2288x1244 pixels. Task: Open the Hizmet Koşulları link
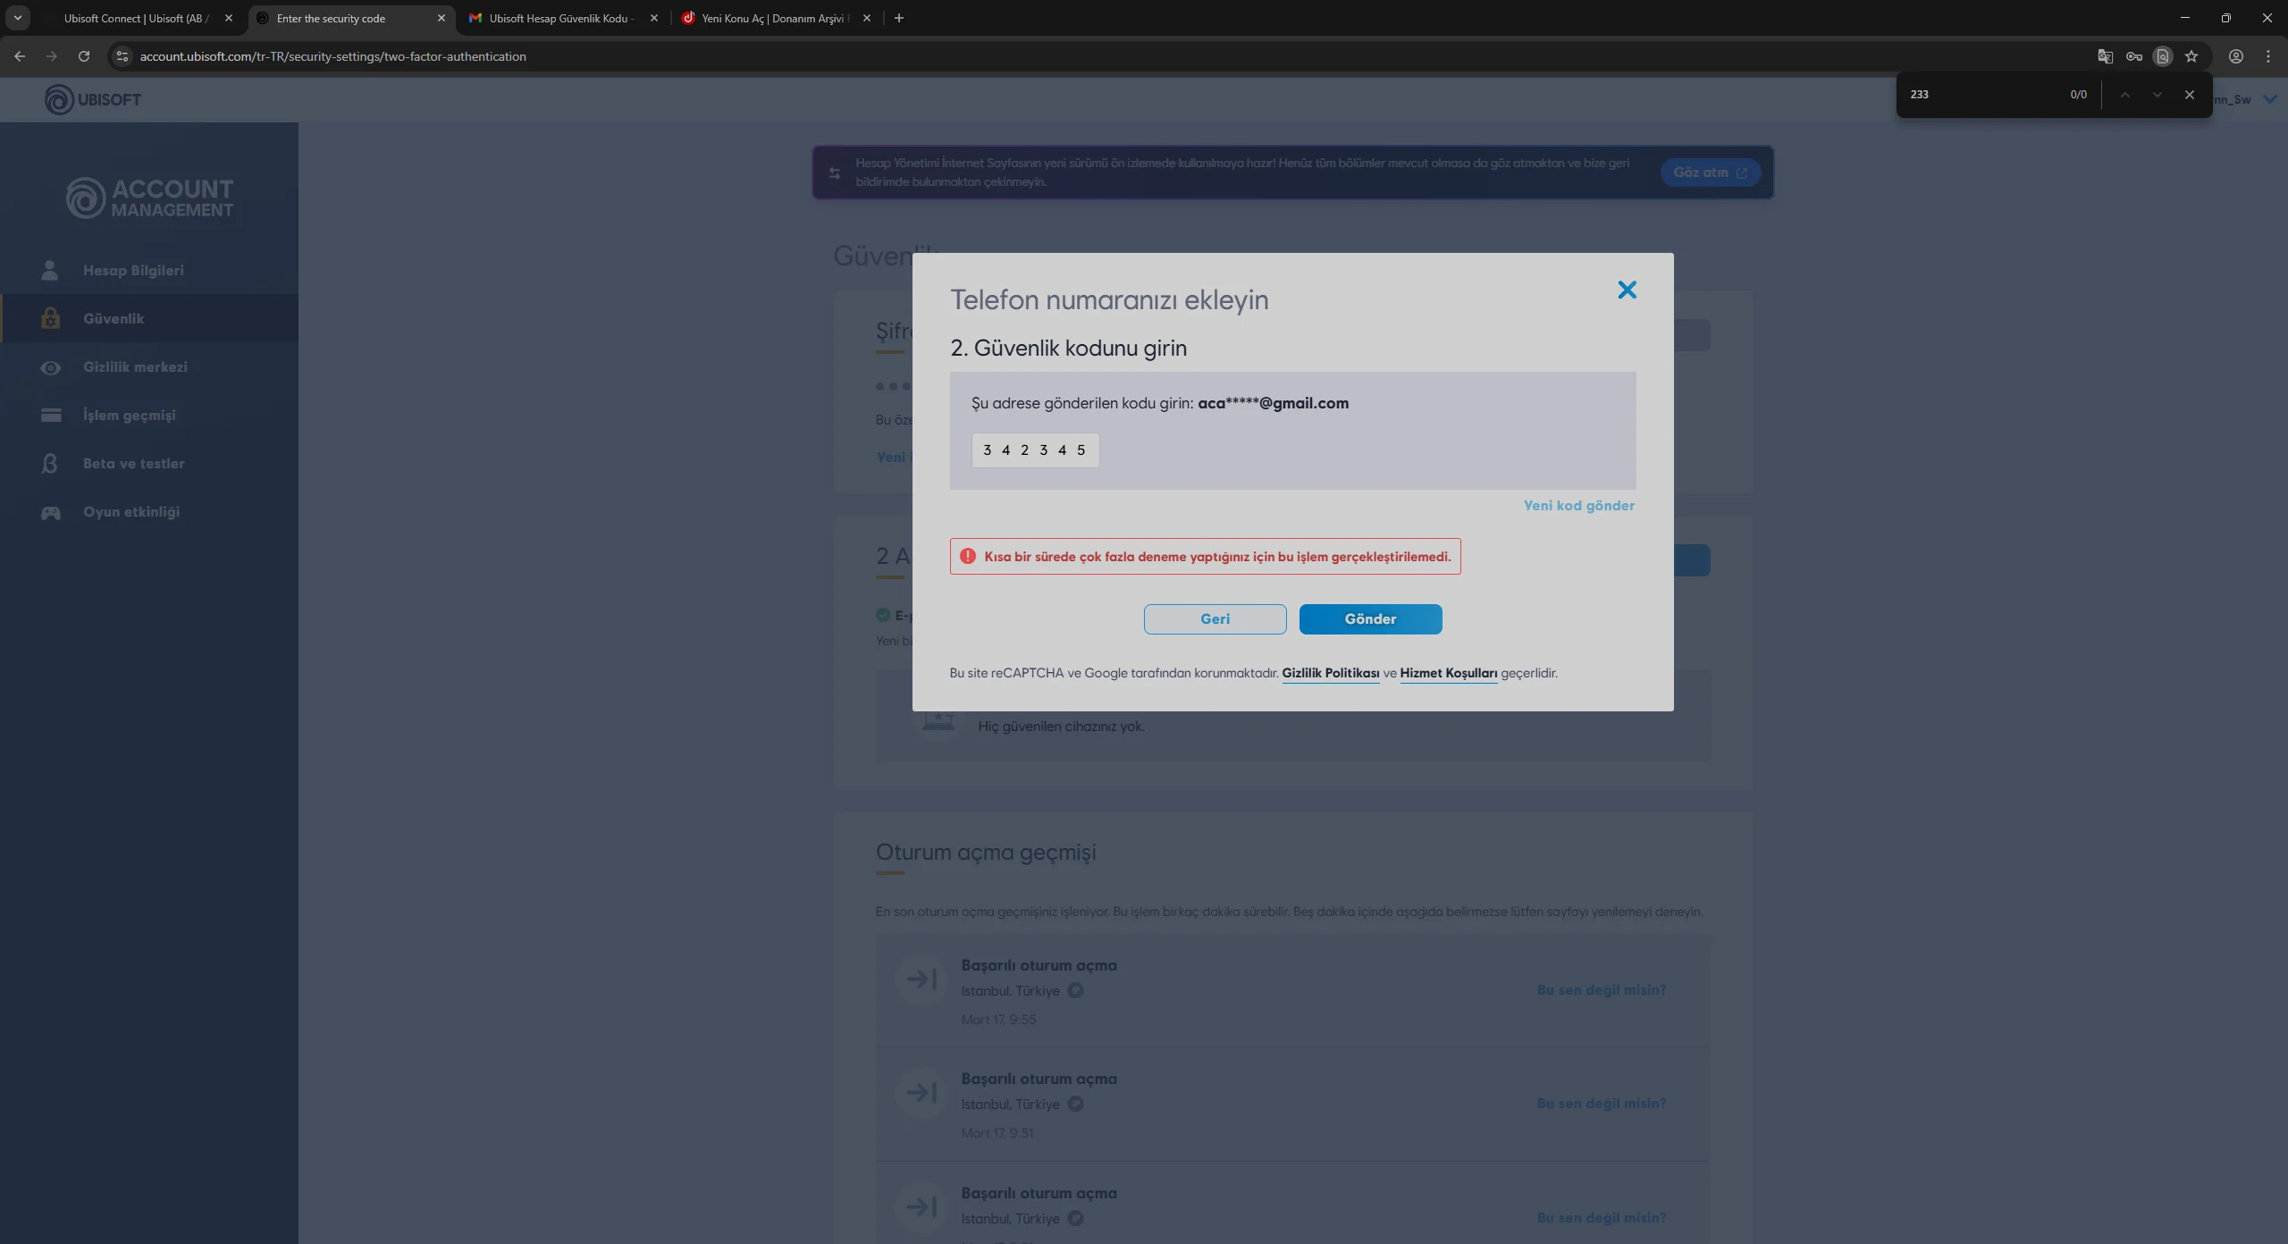(1448, 673)
